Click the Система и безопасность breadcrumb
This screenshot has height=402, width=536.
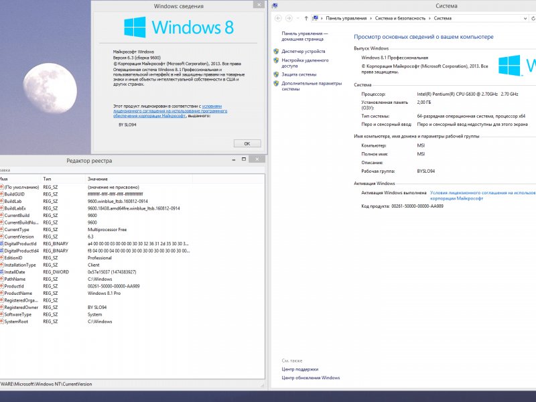pyautogui.click(x=400, y=19)
